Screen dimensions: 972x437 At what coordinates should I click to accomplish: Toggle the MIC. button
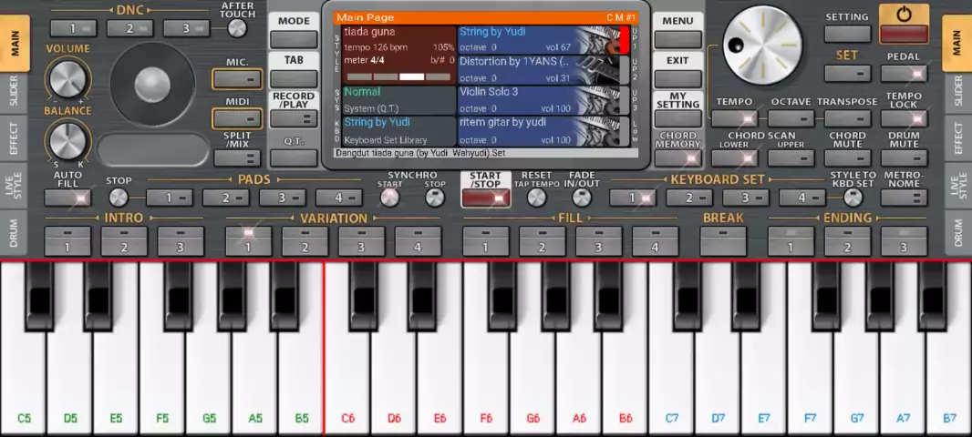pyautogui.click(x=237, y=78)
